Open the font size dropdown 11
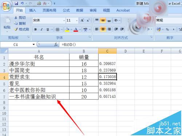182x136 pixels. [x=77, y=20]
